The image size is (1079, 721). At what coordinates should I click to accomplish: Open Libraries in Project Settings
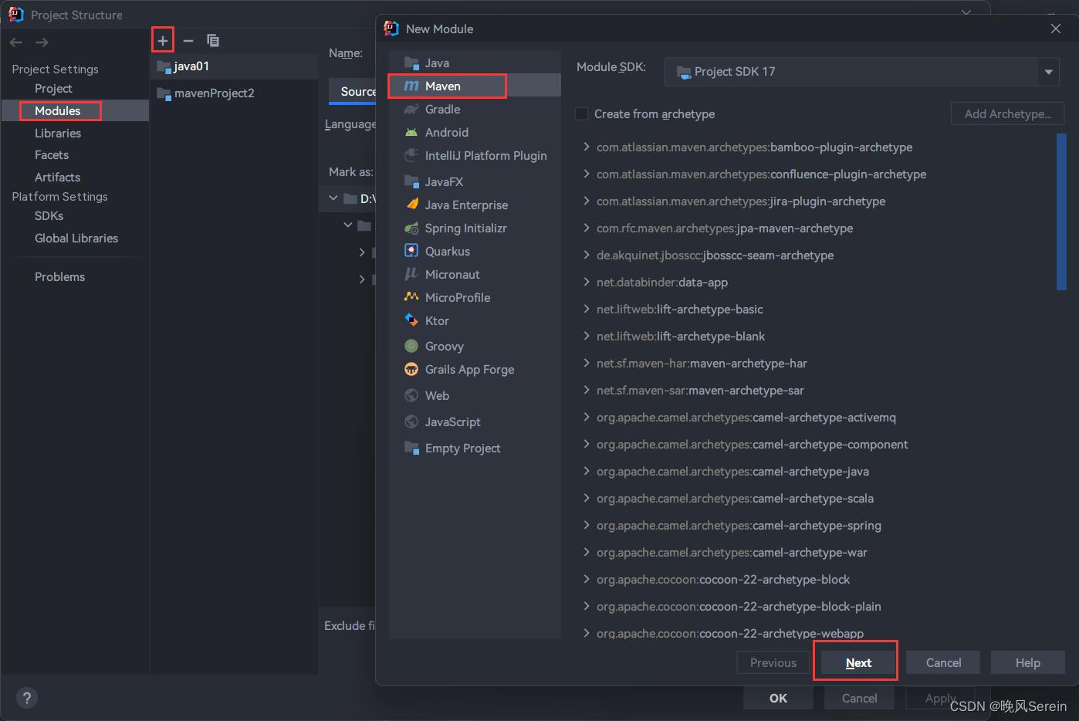coord(58,134)
